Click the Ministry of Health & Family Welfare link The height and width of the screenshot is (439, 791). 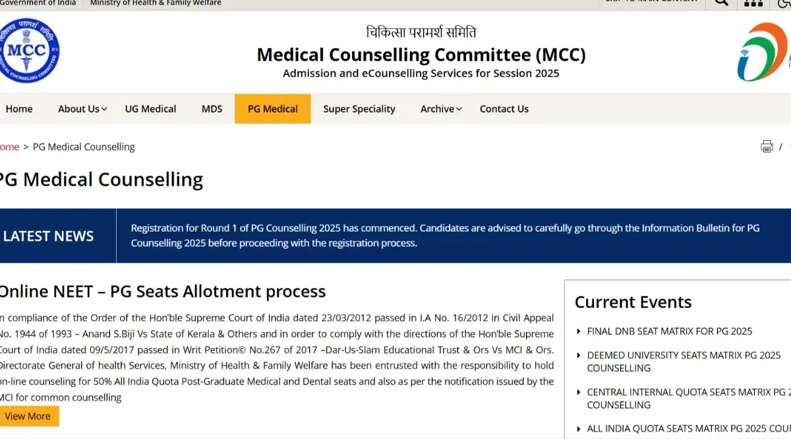[156, 3]
